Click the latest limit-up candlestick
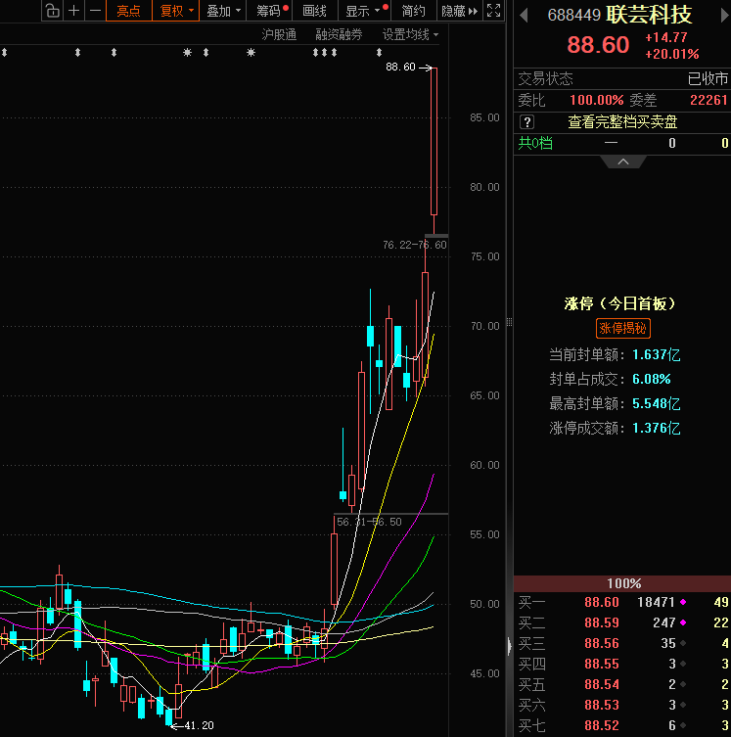Screen dimensions: 731x737 pyautogui.click(x=434, y=141)
